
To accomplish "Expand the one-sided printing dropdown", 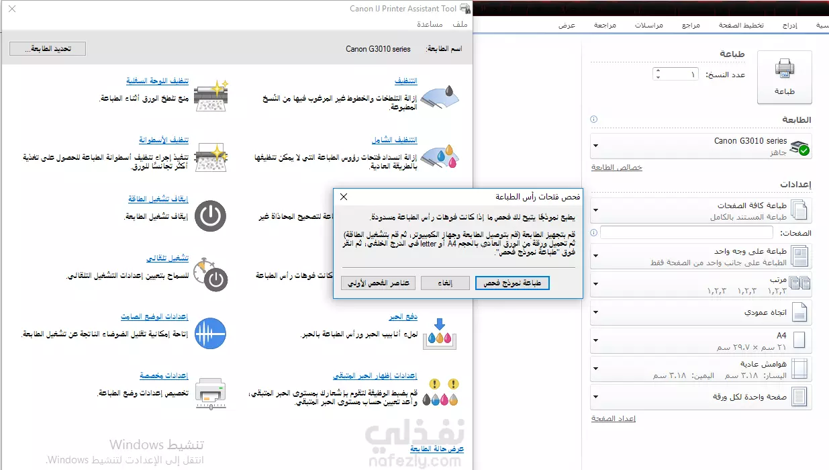I will point(595,256).
